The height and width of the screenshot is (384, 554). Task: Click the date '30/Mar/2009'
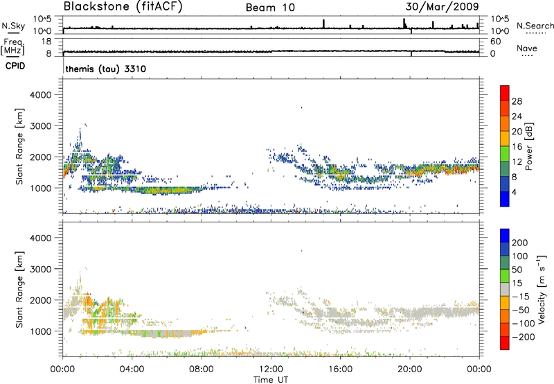coord(442,6)
